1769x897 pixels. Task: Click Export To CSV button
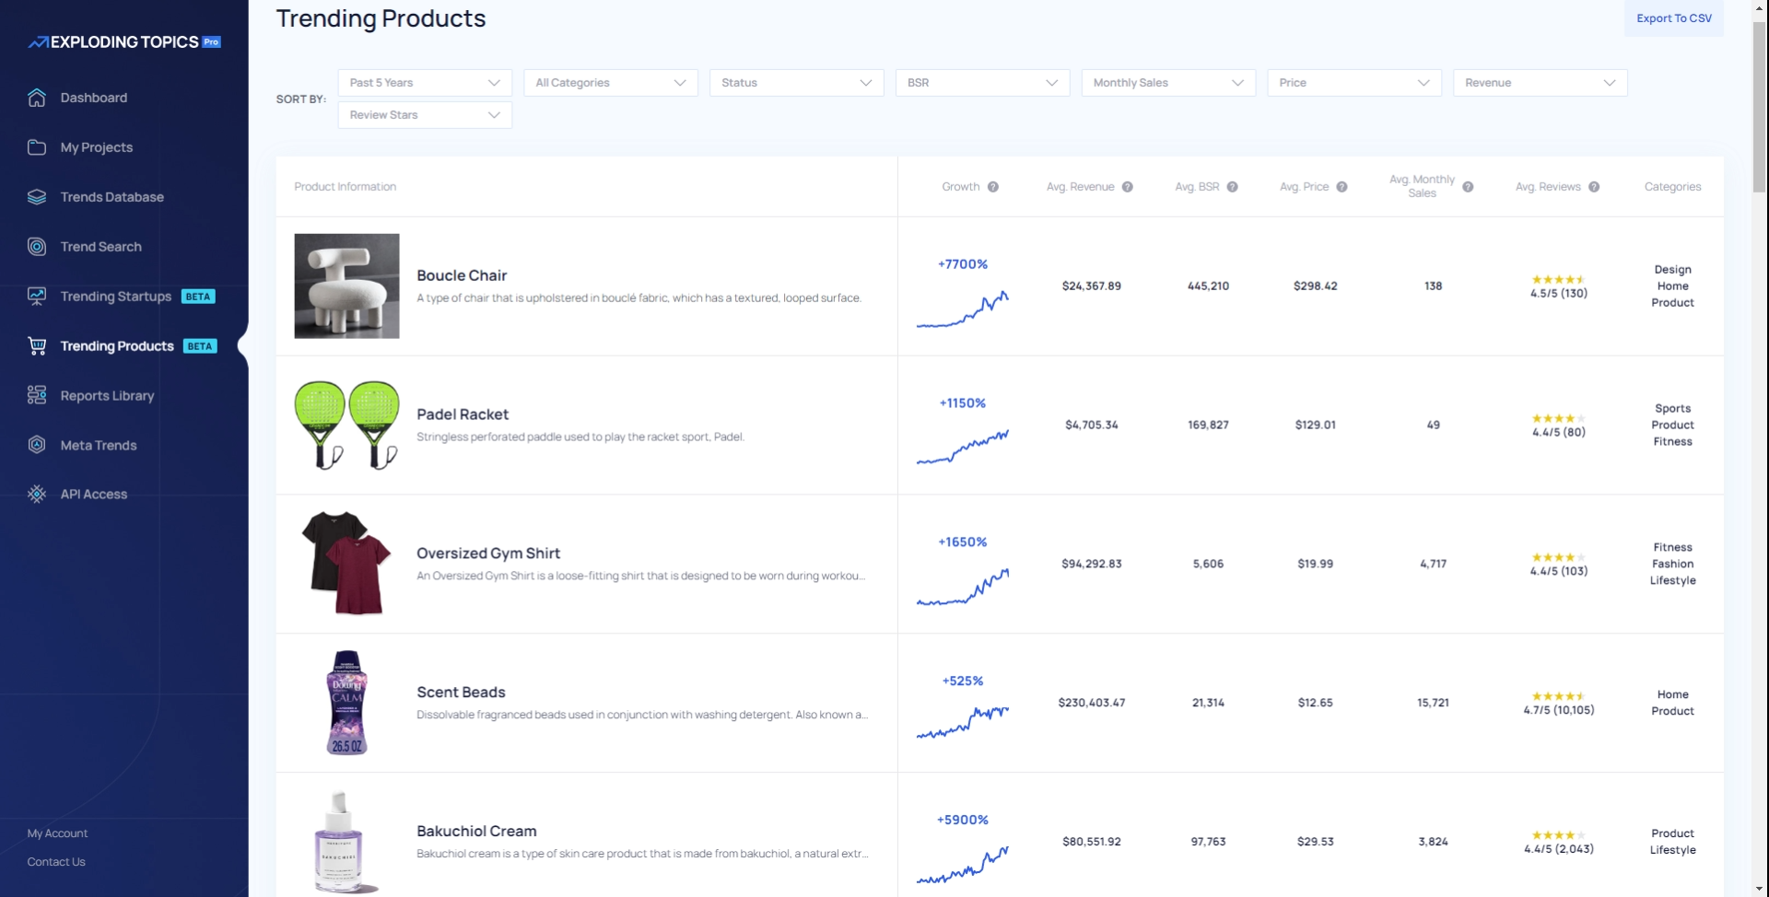[x=1673, y=18]
